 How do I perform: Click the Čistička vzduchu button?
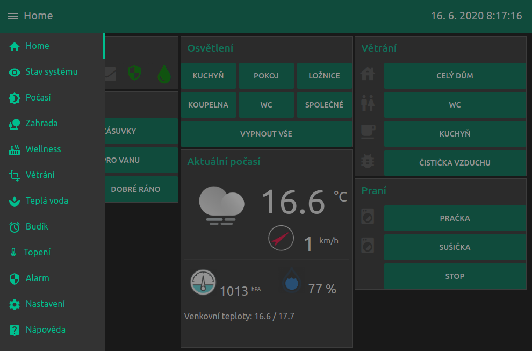tap(455, 163)
